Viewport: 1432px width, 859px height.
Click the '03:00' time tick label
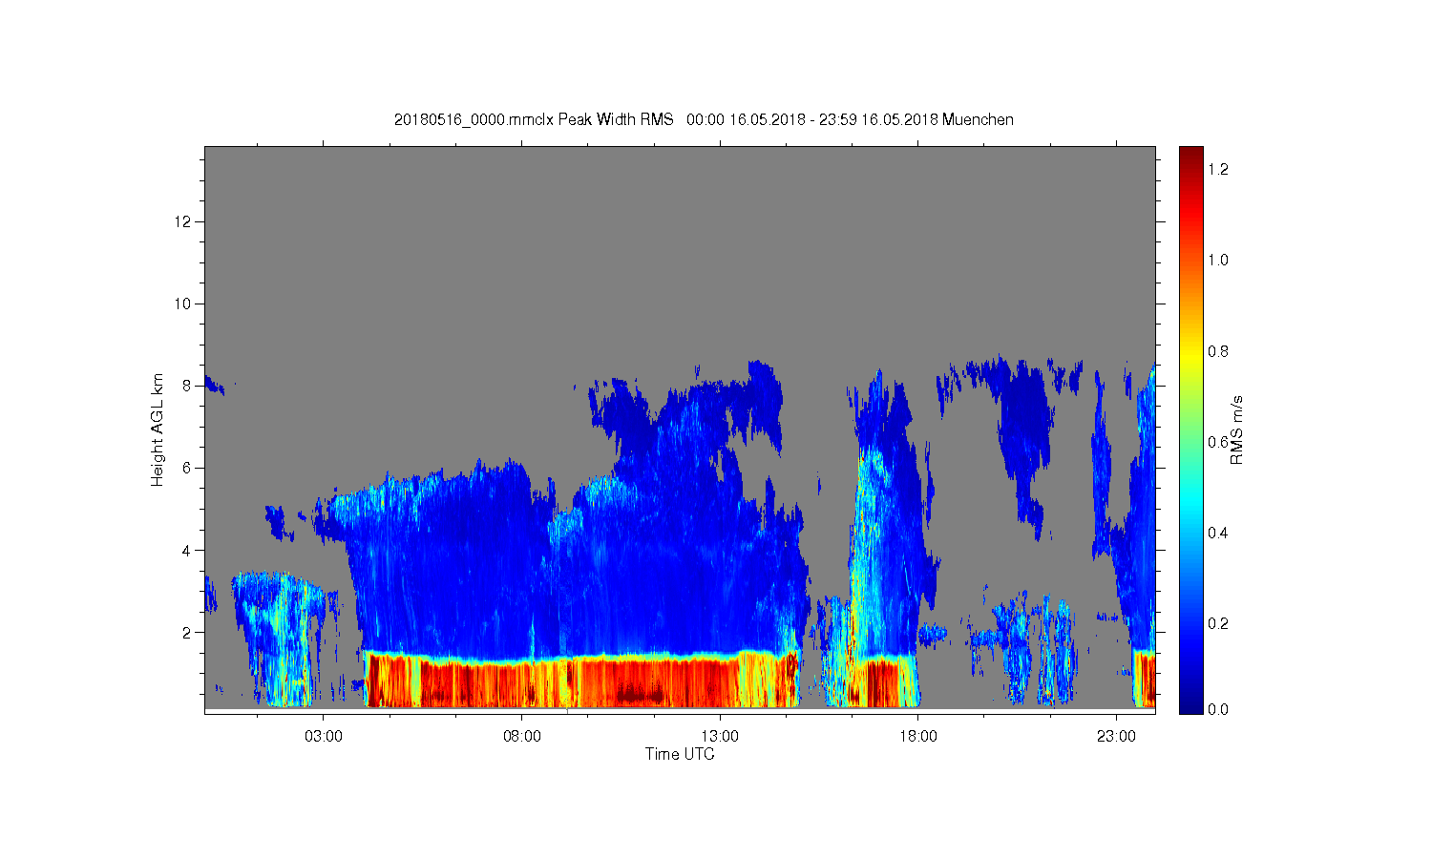click(x=324, y=737)
